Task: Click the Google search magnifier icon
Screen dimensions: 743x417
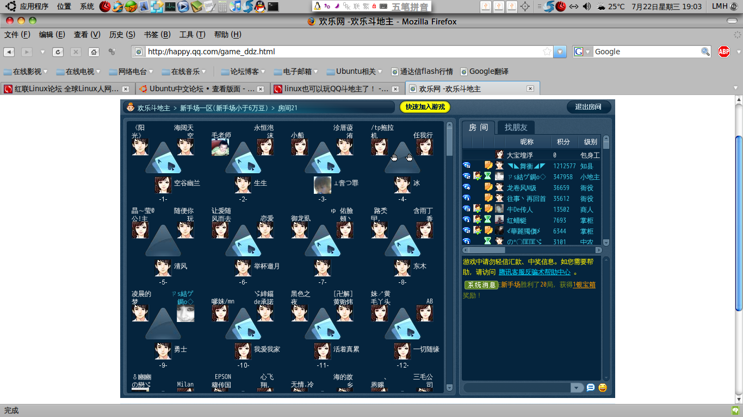Action: coord(705,52)
